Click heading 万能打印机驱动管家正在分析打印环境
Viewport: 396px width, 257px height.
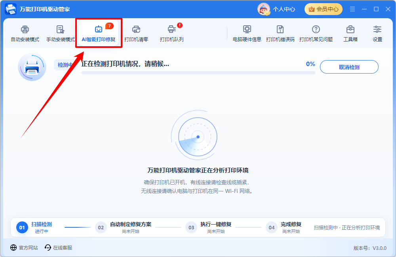click(x=198, y=170)
